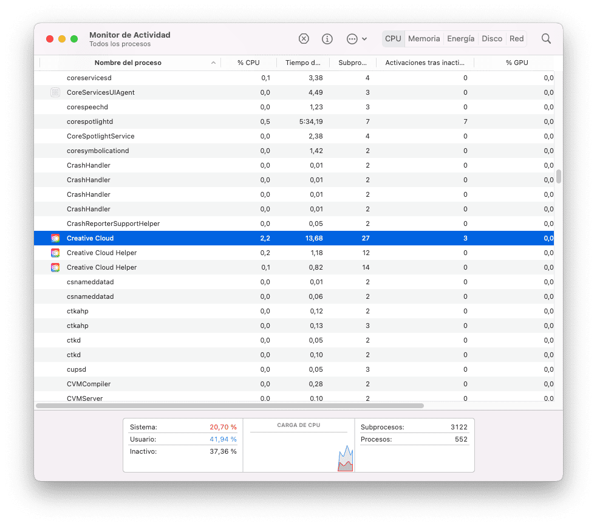
Task: Click the Procesos 552 value
Action: (461, 440)
